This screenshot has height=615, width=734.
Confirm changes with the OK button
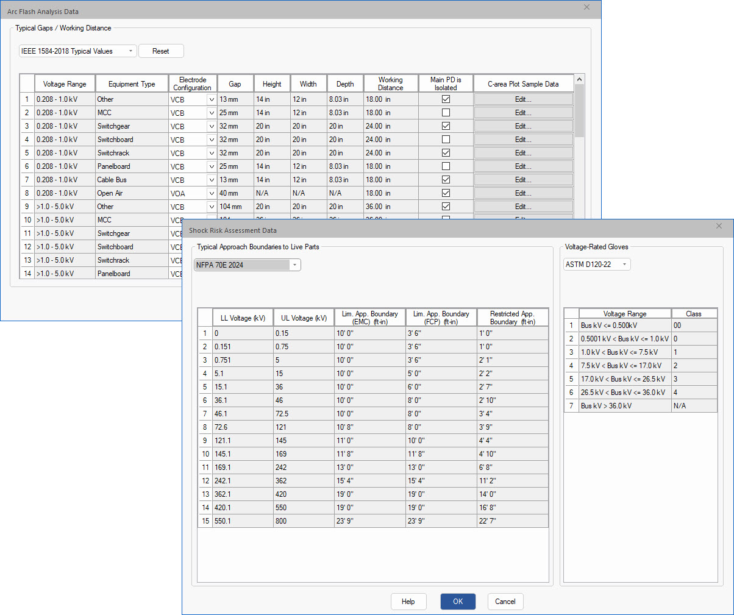(458, 602)
